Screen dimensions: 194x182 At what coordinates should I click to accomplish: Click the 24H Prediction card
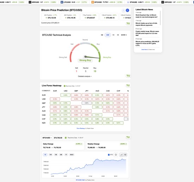[50, 17]
